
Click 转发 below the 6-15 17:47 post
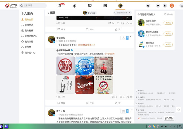61,103
